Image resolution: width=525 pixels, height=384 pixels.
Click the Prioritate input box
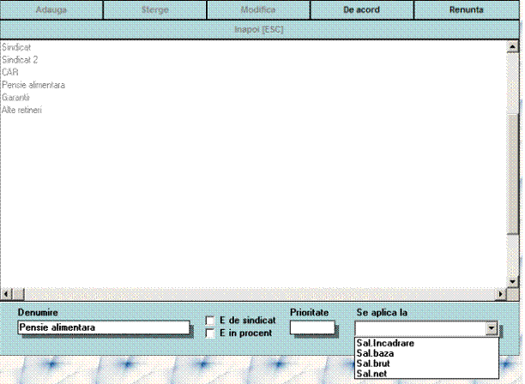tap(312, 327)
